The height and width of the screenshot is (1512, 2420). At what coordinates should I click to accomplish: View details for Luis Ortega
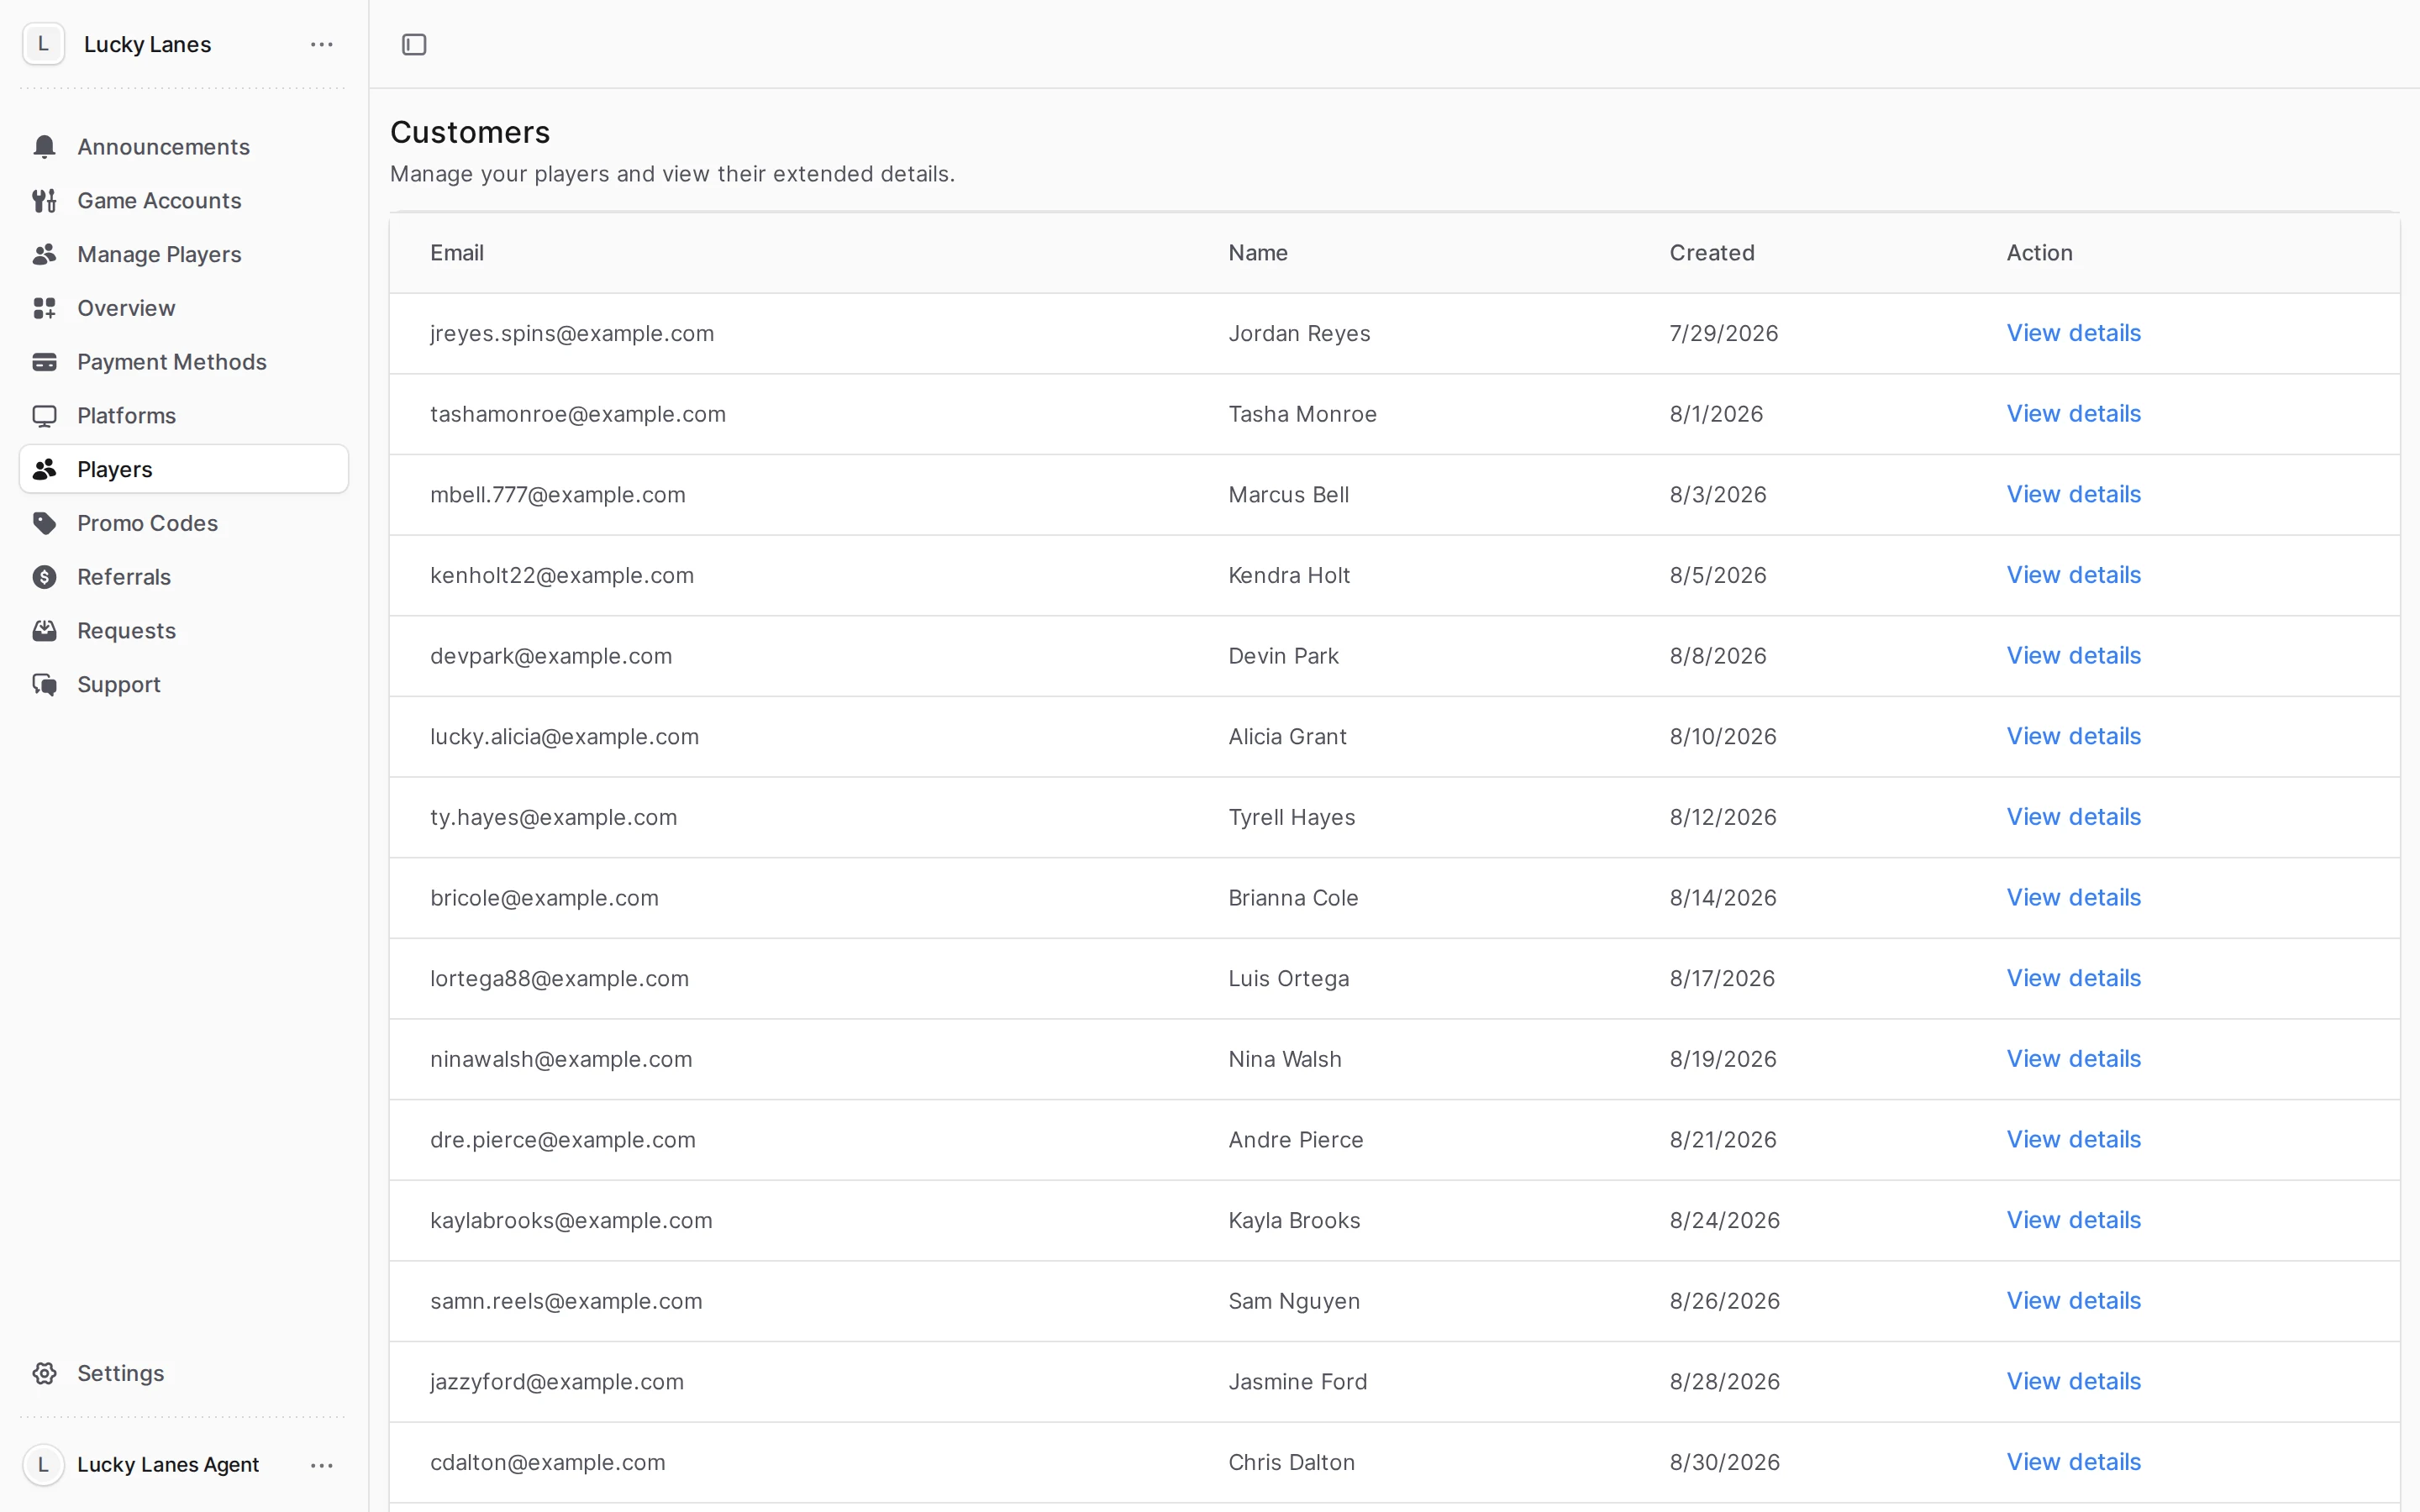(x=2073, y=978)
